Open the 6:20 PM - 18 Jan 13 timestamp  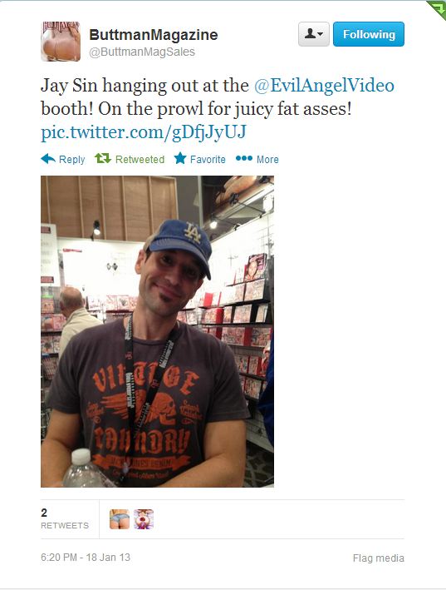pos(86,558)
